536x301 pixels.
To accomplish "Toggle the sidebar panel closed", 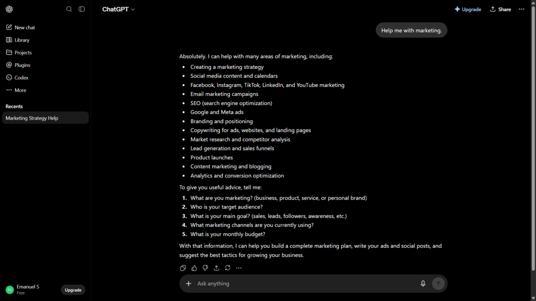I will click(82, 9).
